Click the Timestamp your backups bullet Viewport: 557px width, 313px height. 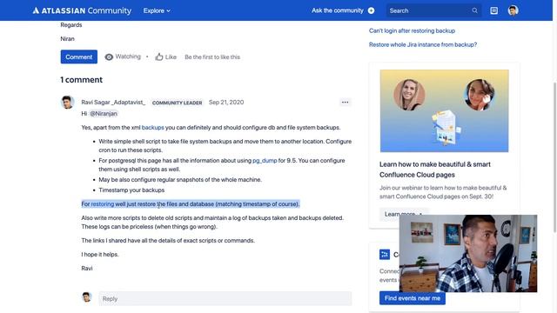coord(131,190)
